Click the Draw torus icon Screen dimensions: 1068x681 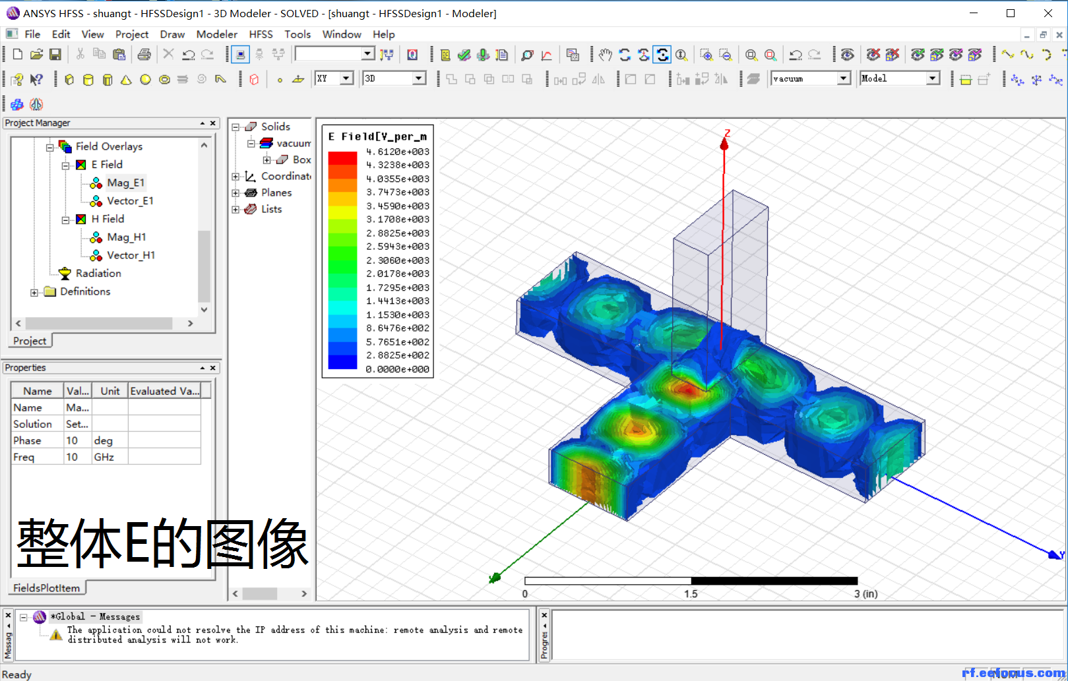pos(164,80)
